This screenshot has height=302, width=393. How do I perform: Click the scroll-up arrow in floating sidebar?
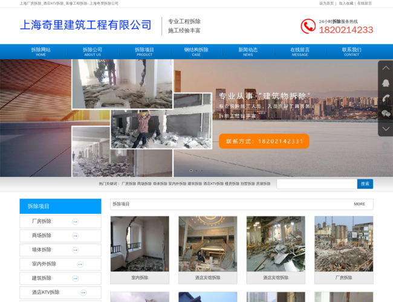click(x=386, y=68)
